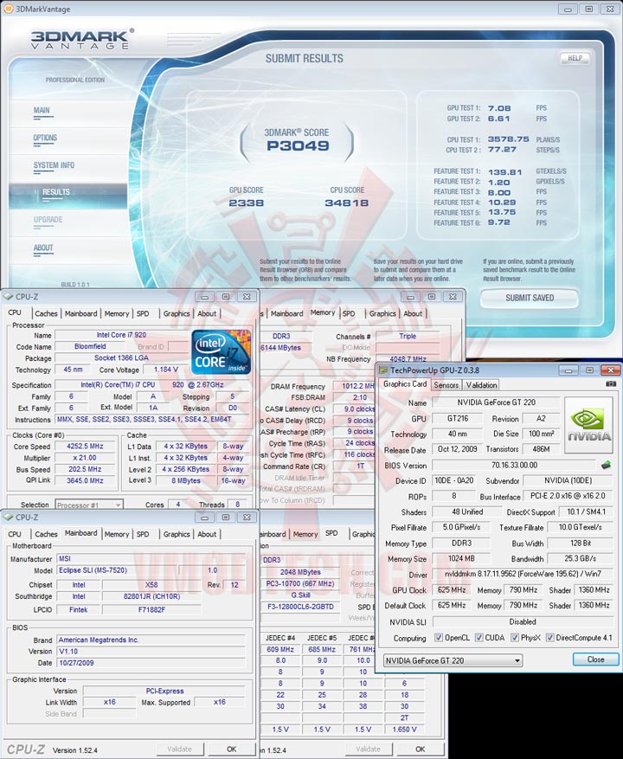Screen dimensions: 623x759
Task: Switch to the Sensors tab in GPU-Z
Action: [x=446, y=385]
